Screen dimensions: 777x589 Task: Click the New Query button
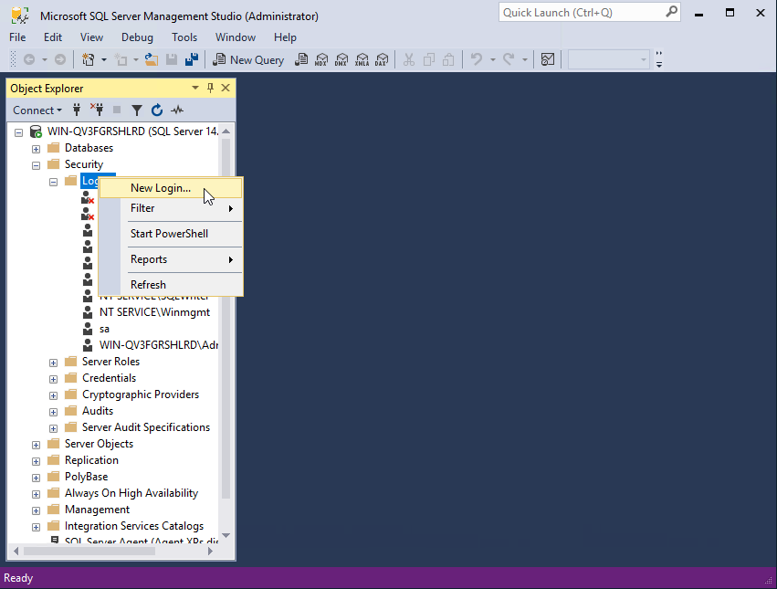point(248,60)
